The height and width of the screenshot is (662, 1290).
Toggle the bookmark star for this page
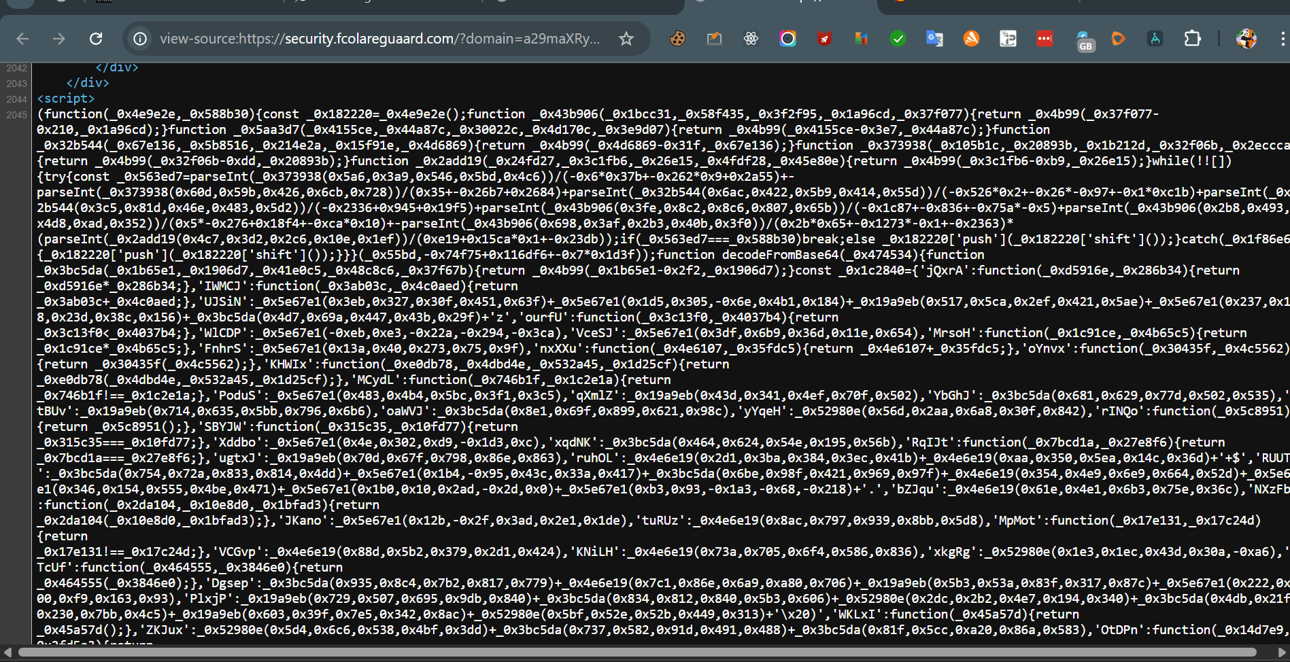[x=625, y=39]
